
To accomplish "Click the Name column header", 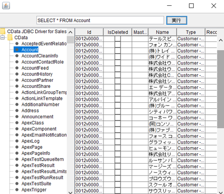I will tap(162, 32).
